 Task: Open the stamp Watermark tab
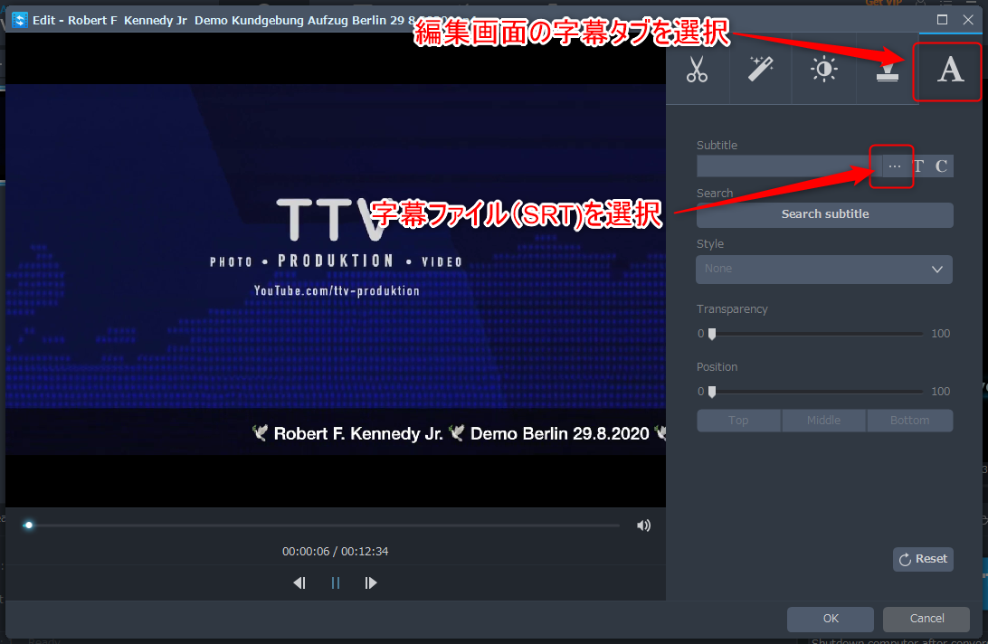[887, 71]
